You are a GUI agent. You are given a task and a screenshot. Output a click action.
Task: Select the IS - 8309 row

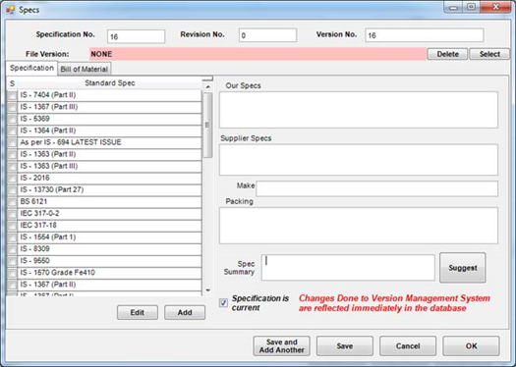pyautogui.click(x=109, y=249)
